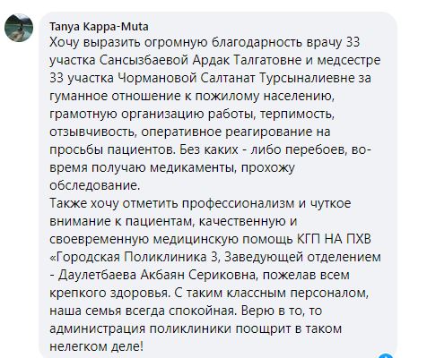Click the name "Даулетбаева Акбаян Сериковна"
The height and width of the screenshot is (358, 427).
(x=158, y=276)
